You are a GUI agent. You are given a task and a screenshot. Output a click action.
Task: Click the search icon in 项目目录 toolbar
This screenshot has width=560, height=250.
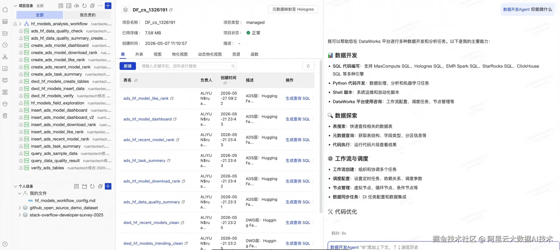[61, 6]
